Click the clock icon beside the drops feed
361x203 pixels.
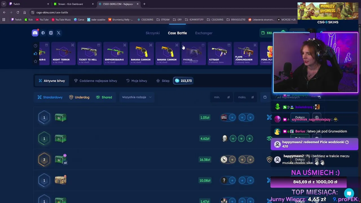pyautogui.click(x=36, y=46)
